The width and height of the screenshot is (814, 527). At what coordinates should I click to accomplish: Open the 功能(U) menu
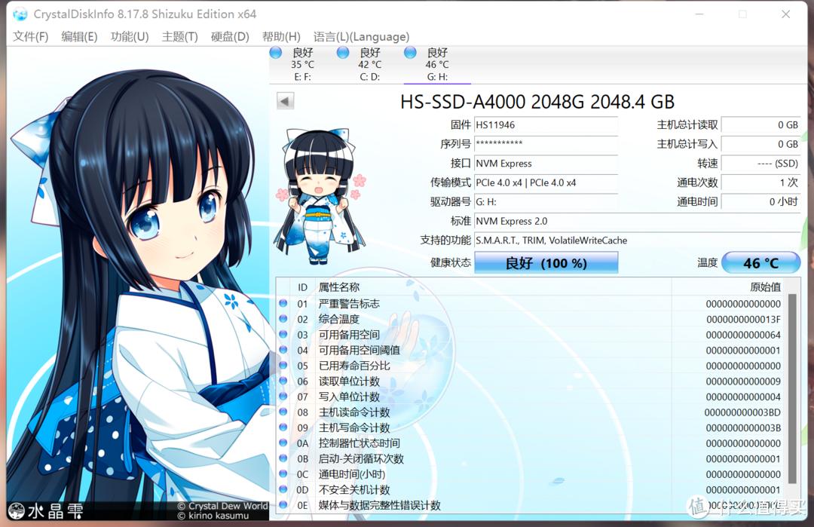(x=129, y=36)
